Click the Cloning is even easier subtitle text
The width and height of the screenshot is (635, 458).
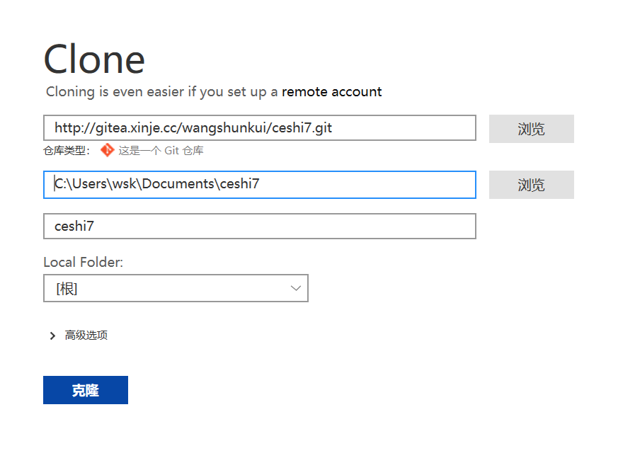(x=214, y=92)
